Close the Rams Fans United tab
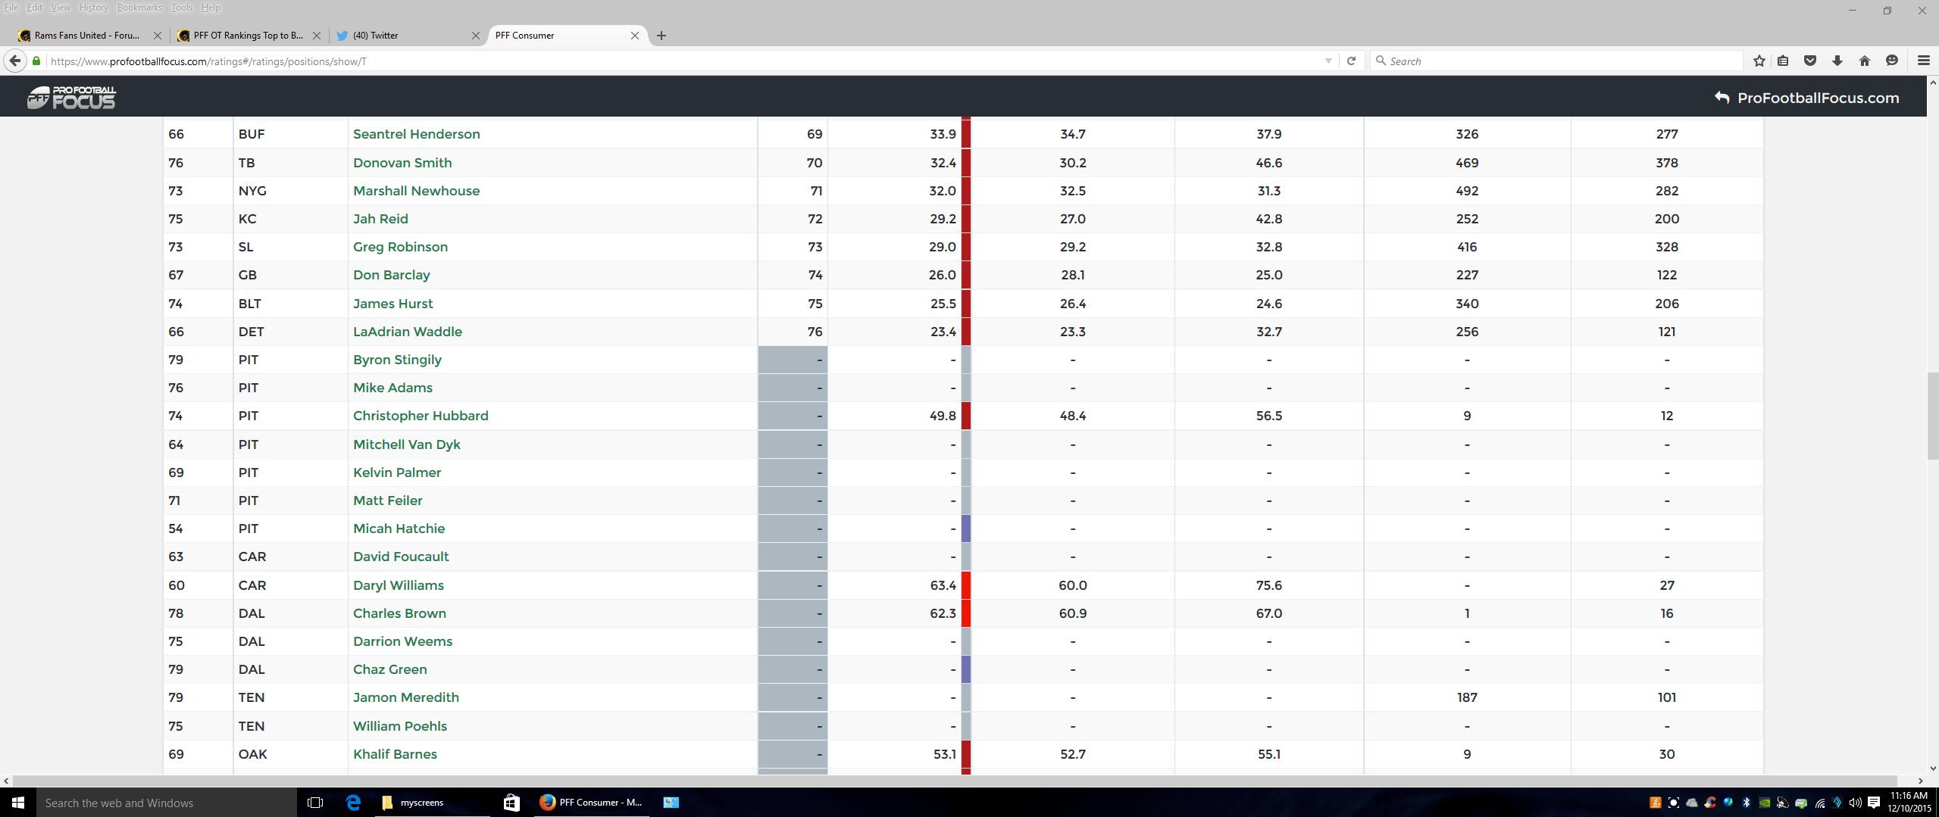The width and height of the screenshot is (1939, 817). pyautogui.click(x=157, y=36)
